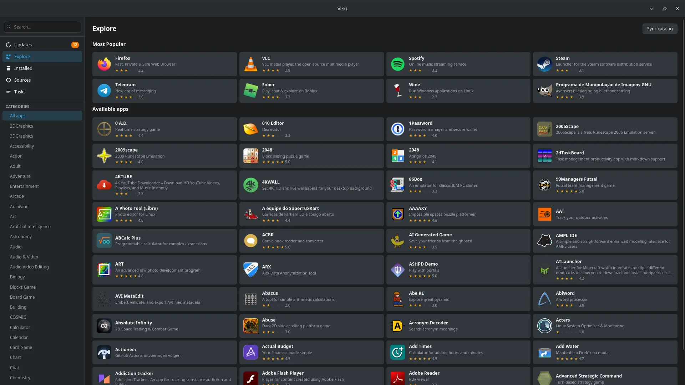Click the ART raw photo icon
This screenshot has height=385, width=685.
(x=104, y=270)
